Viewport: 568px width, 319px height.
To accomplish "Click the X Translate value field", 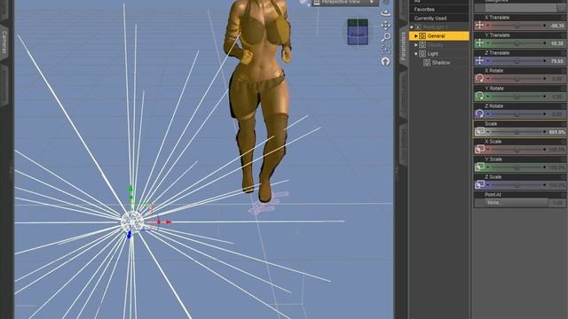I will pyautogui.click(x=556, y=26).
